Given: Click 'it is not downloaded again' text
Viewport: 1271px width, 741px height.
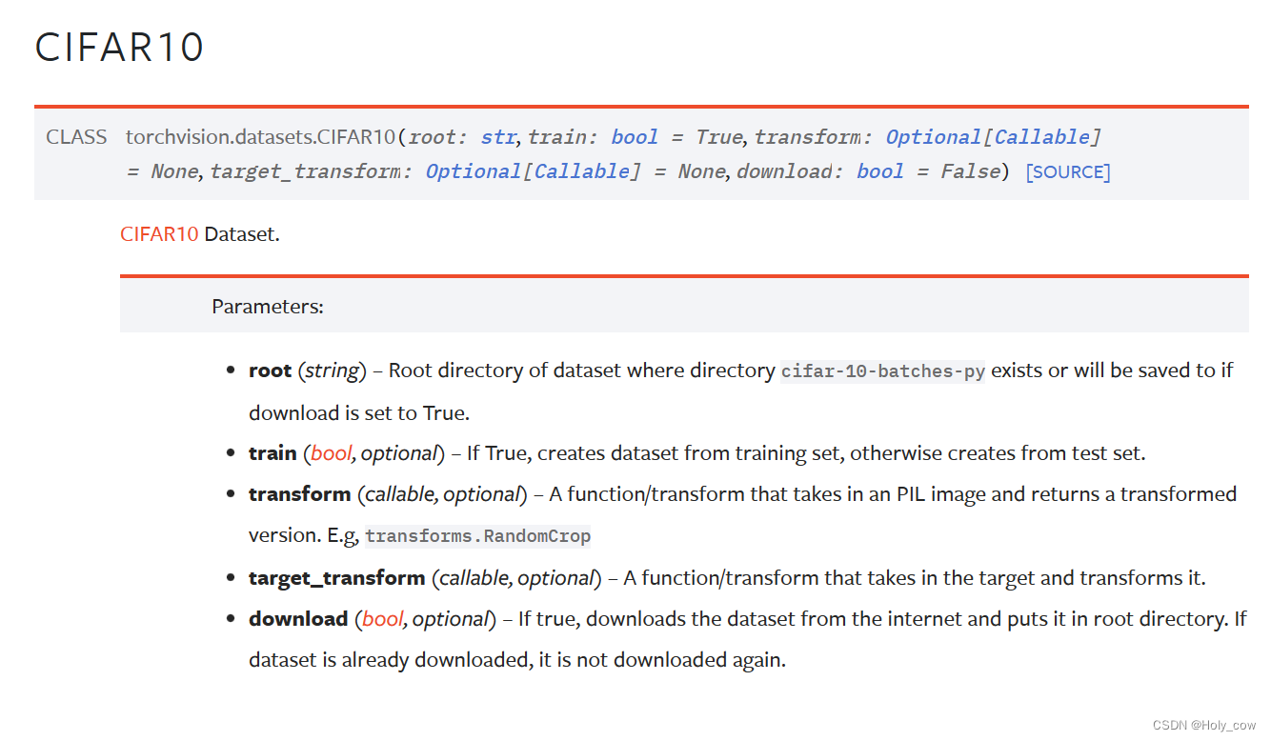Looking at the screenshot, I should click(660, 660).
